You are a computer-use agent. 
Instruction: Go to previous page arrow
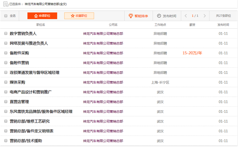pos(186,16)
